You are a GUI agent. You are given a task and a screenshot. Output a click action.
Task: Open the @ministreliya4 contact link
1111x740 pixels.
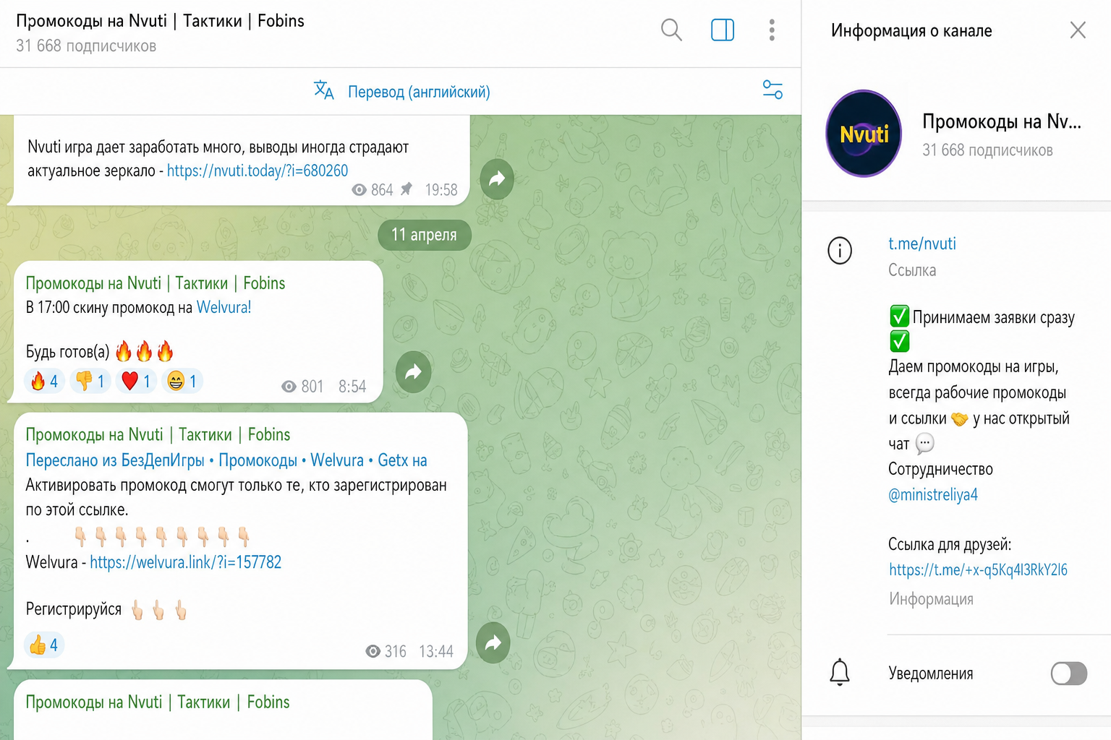(x=933, y=495)
